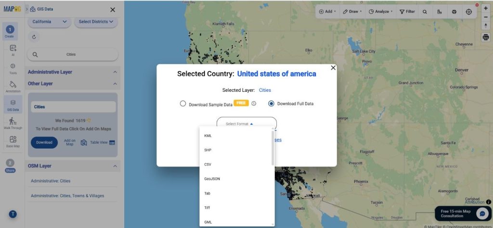This screenshot has width=493, height=228.
Task: Click the Attribution info icon
Action: [488, 202]
